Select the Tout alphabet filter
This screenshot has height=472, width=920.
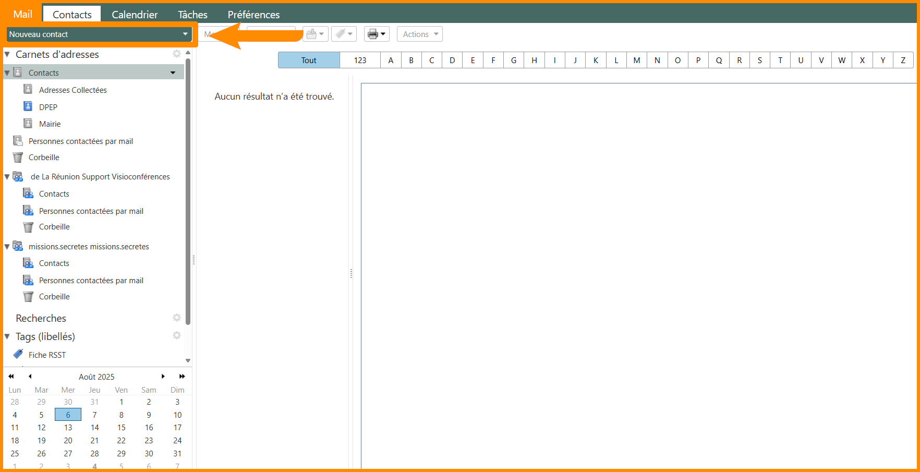(x=309, y=60)
